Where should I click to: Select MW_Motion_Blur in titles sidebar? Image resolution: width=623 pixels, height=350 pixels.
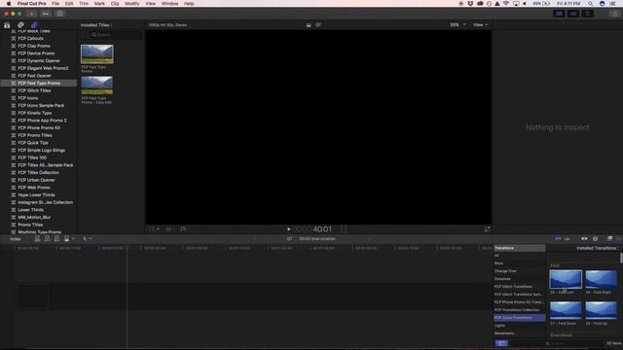tap(34, 218)
